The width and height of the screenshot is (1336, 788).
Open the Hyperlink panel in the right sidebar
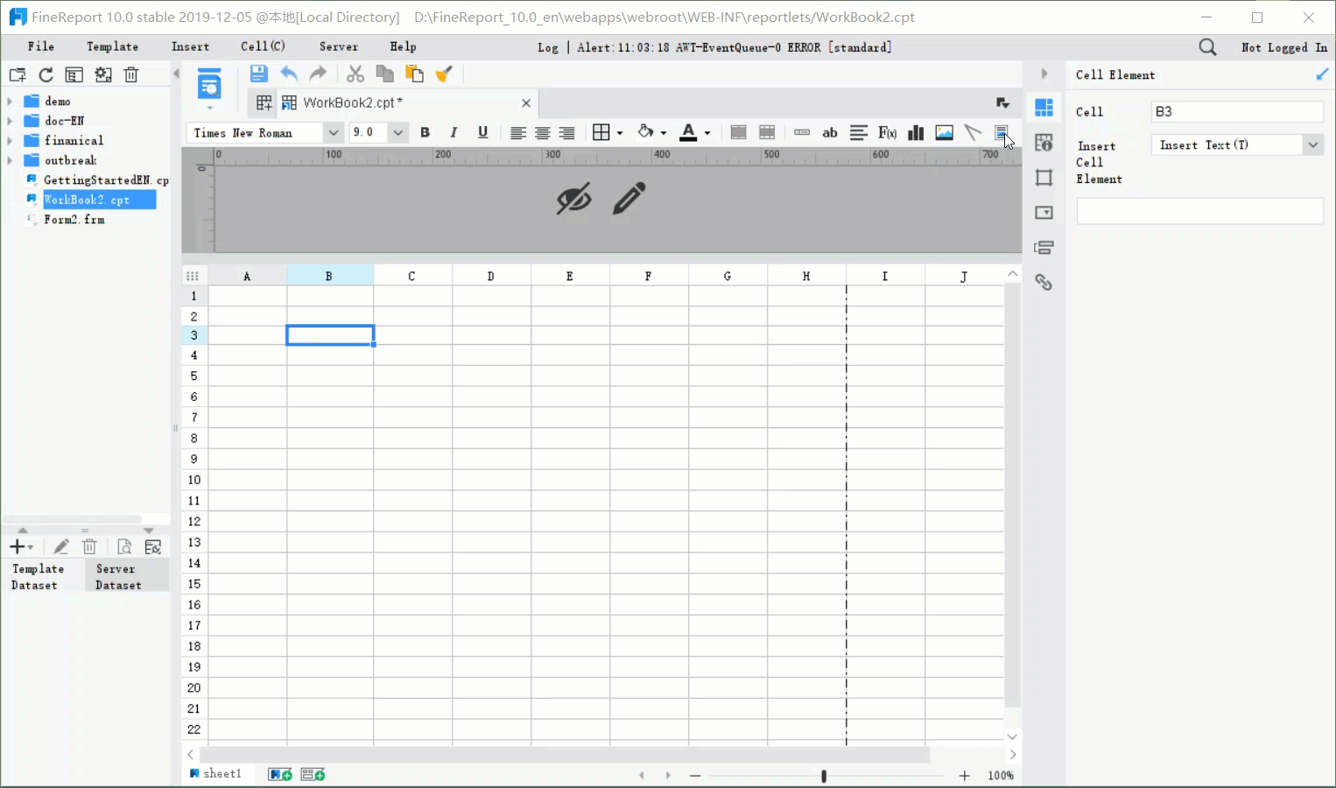tap(1044, 282)
